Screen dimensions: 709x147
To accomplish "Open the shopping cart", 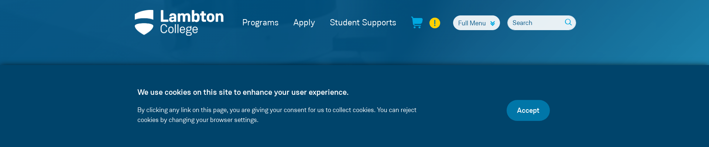I will (x=417, y=22).
